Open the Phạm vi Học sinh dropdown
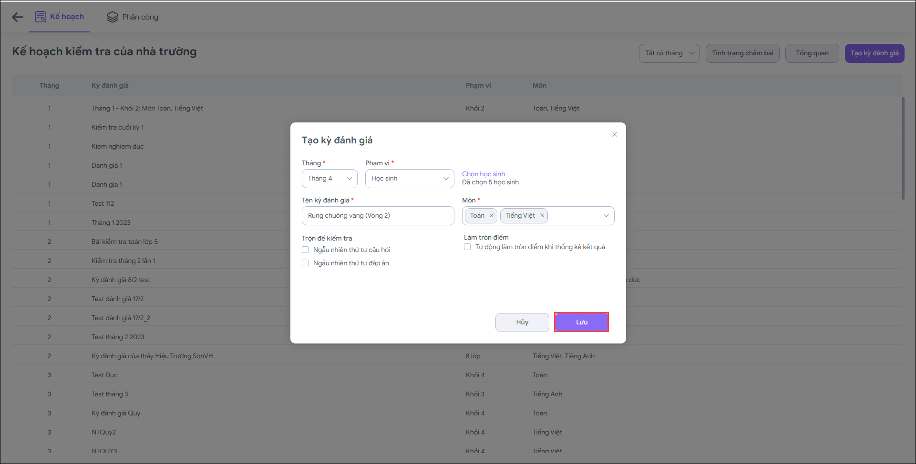The image size is (916, 464). [x=410, y=179]
